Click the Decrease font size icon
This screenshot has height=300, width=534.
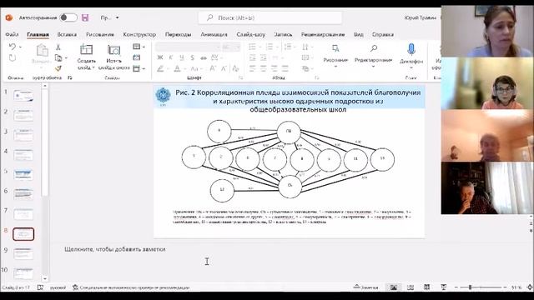(224, 68)
